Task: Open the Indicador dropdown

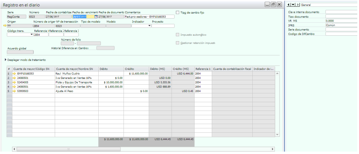Action: [149, 26]
